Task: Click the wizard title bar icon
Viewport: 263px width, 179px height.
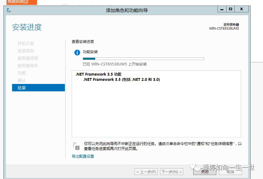Action: point(9,10)
